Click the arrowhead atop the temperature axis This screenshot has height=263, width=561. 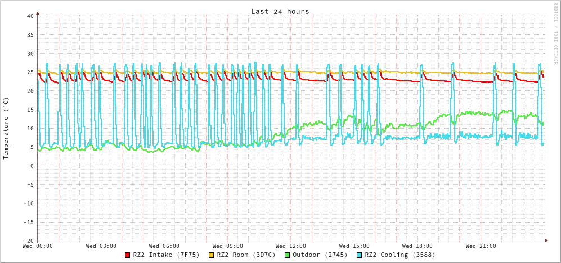pos(38,13)
